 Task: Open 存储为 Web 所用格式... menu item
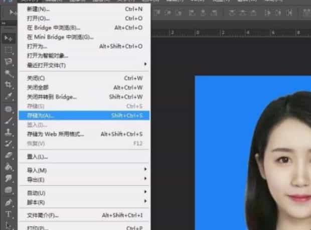click(x=84, y=134)
